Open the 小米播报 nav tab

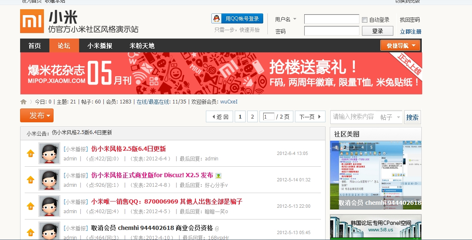point(100,46)
